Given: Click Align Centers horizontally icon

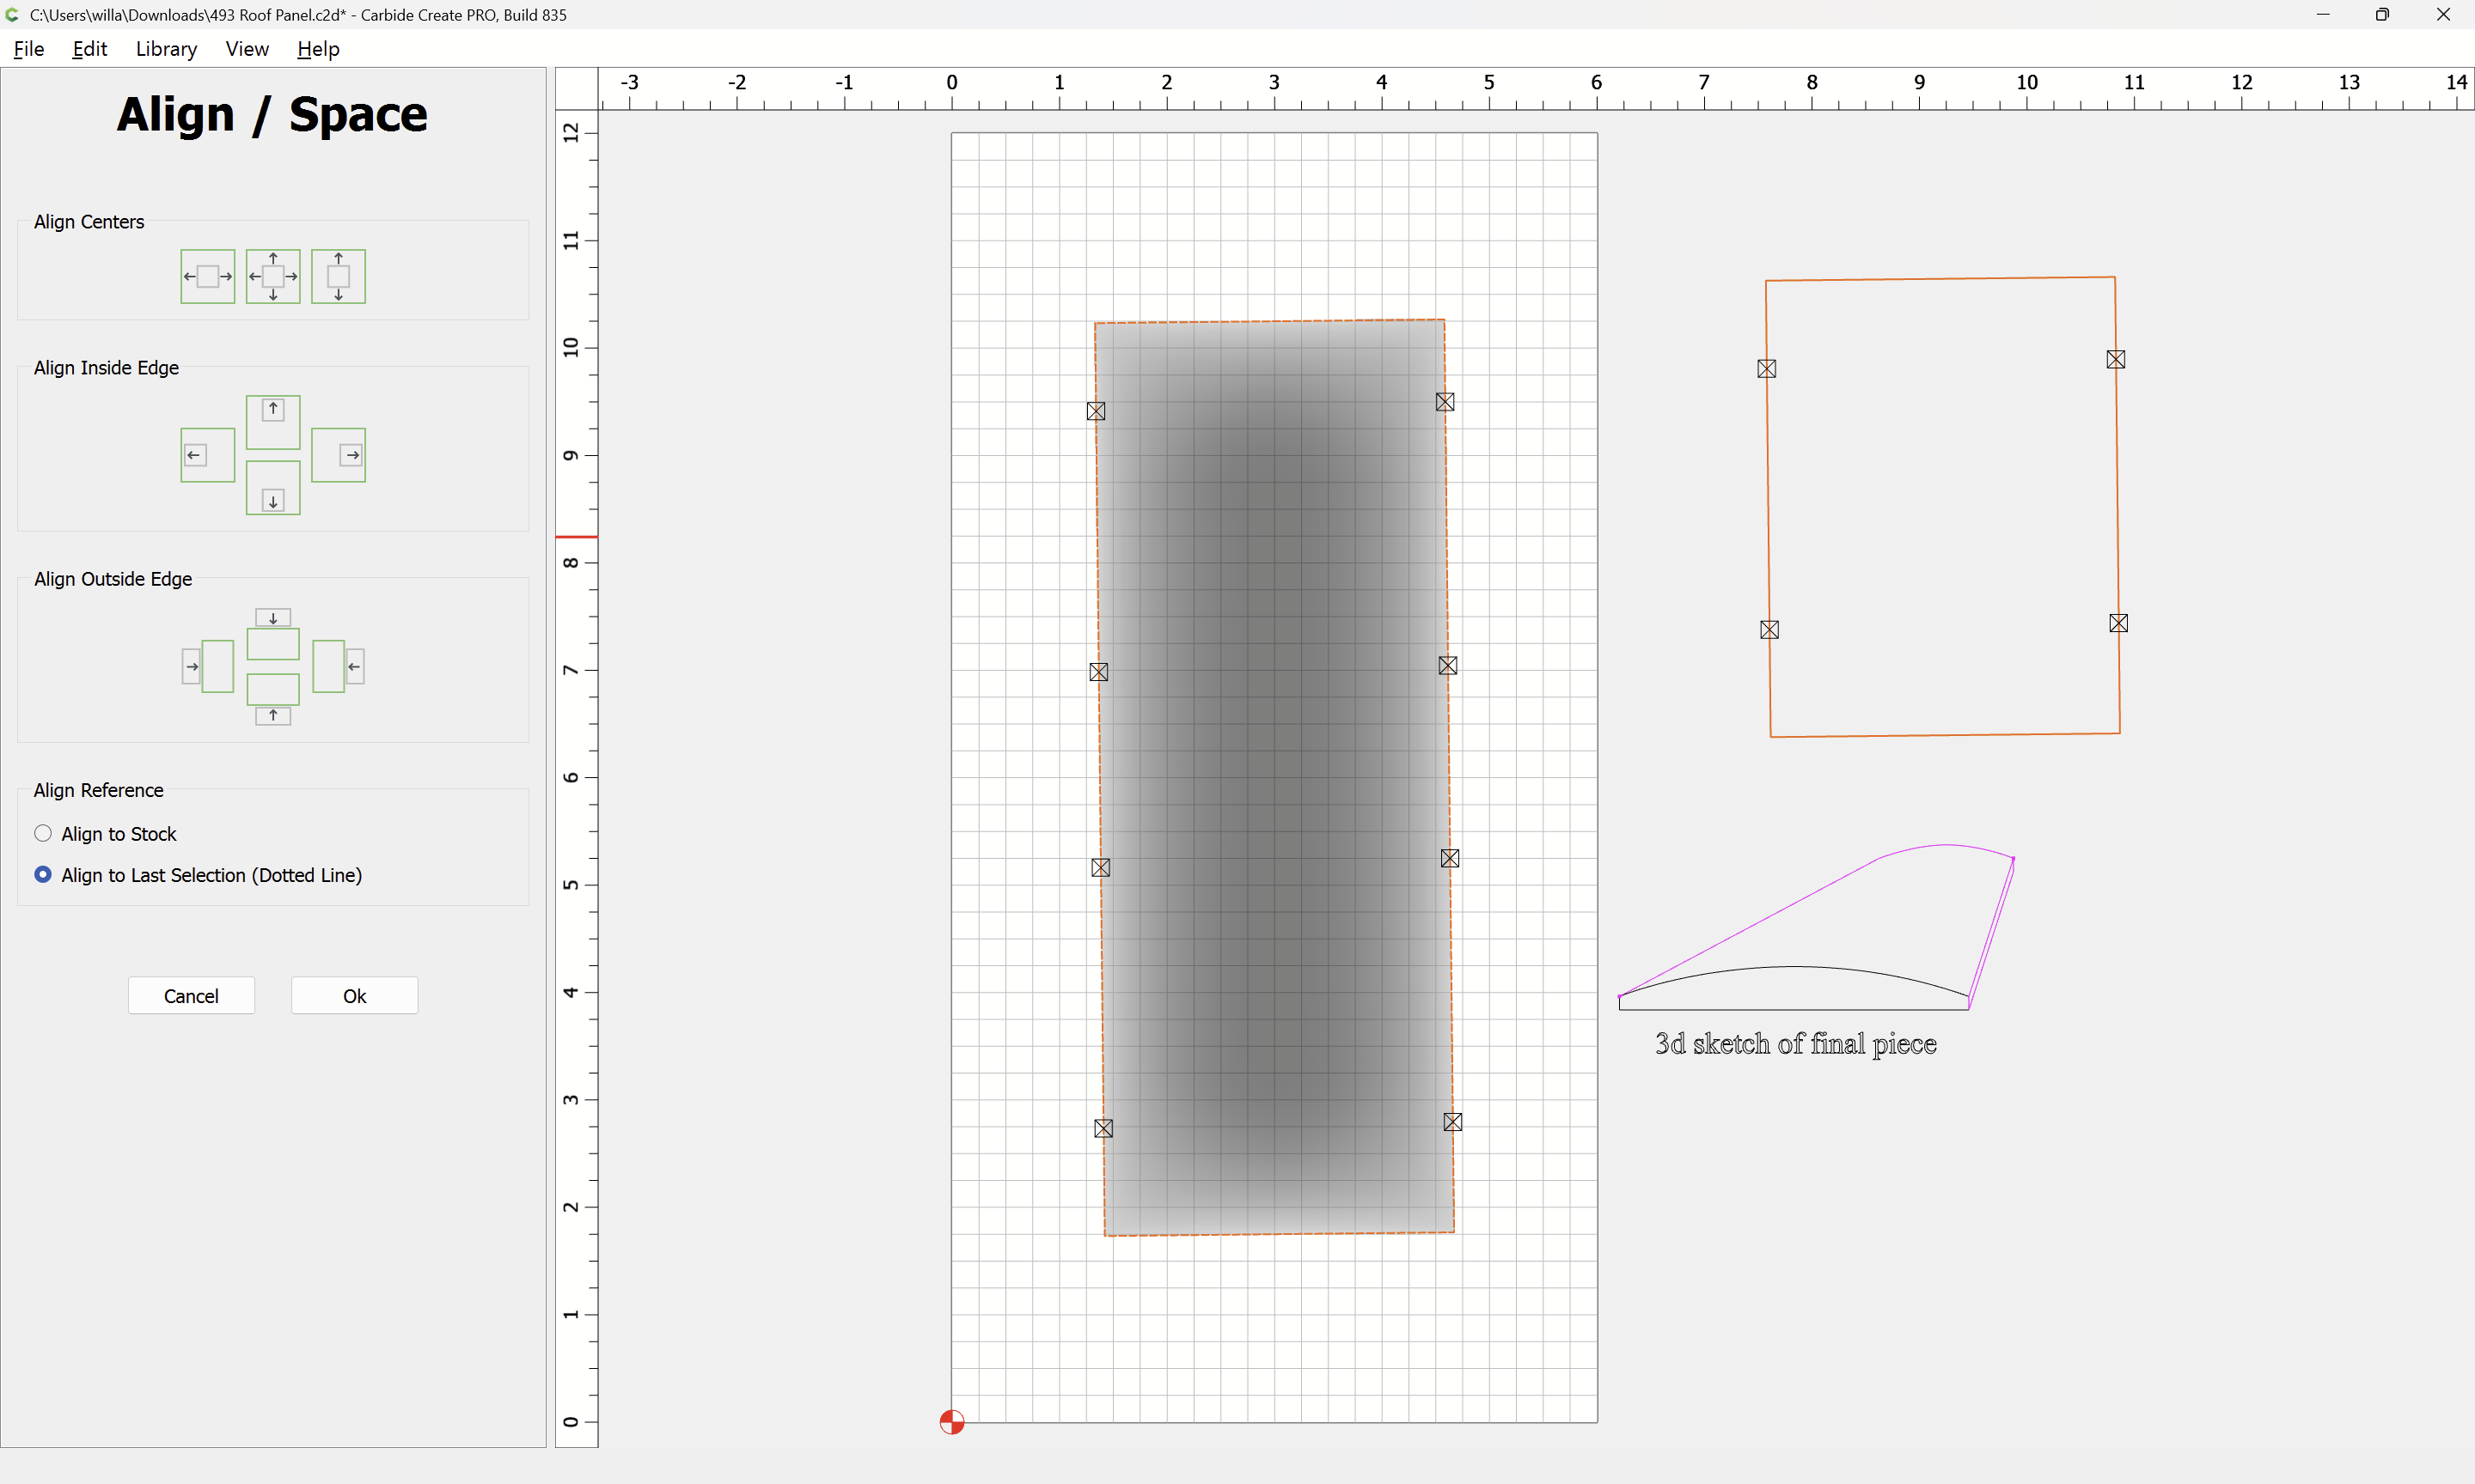Looking at the screenshot, I should (207, 276).
